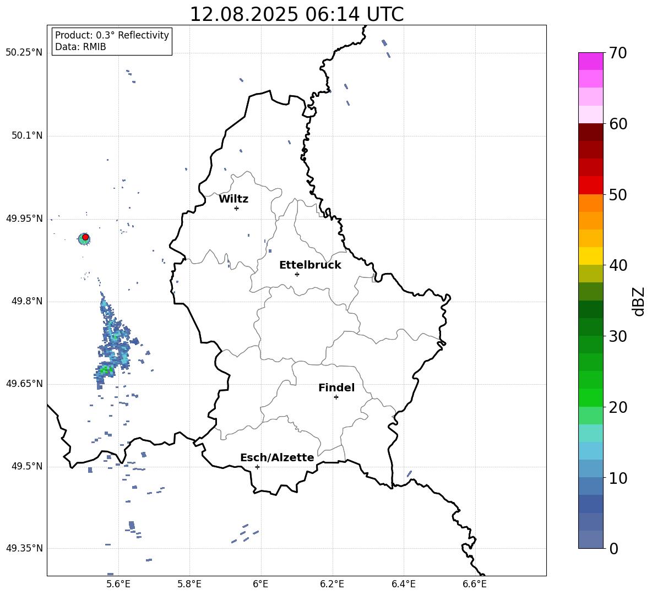
Task: Click the red dot radar marker
Action: pos(85,237)
